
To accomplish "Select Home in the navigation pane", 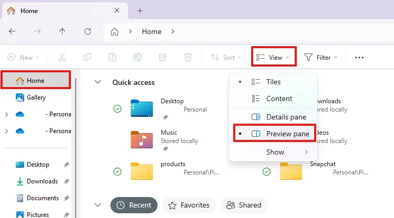I will (x=36, y=80).
